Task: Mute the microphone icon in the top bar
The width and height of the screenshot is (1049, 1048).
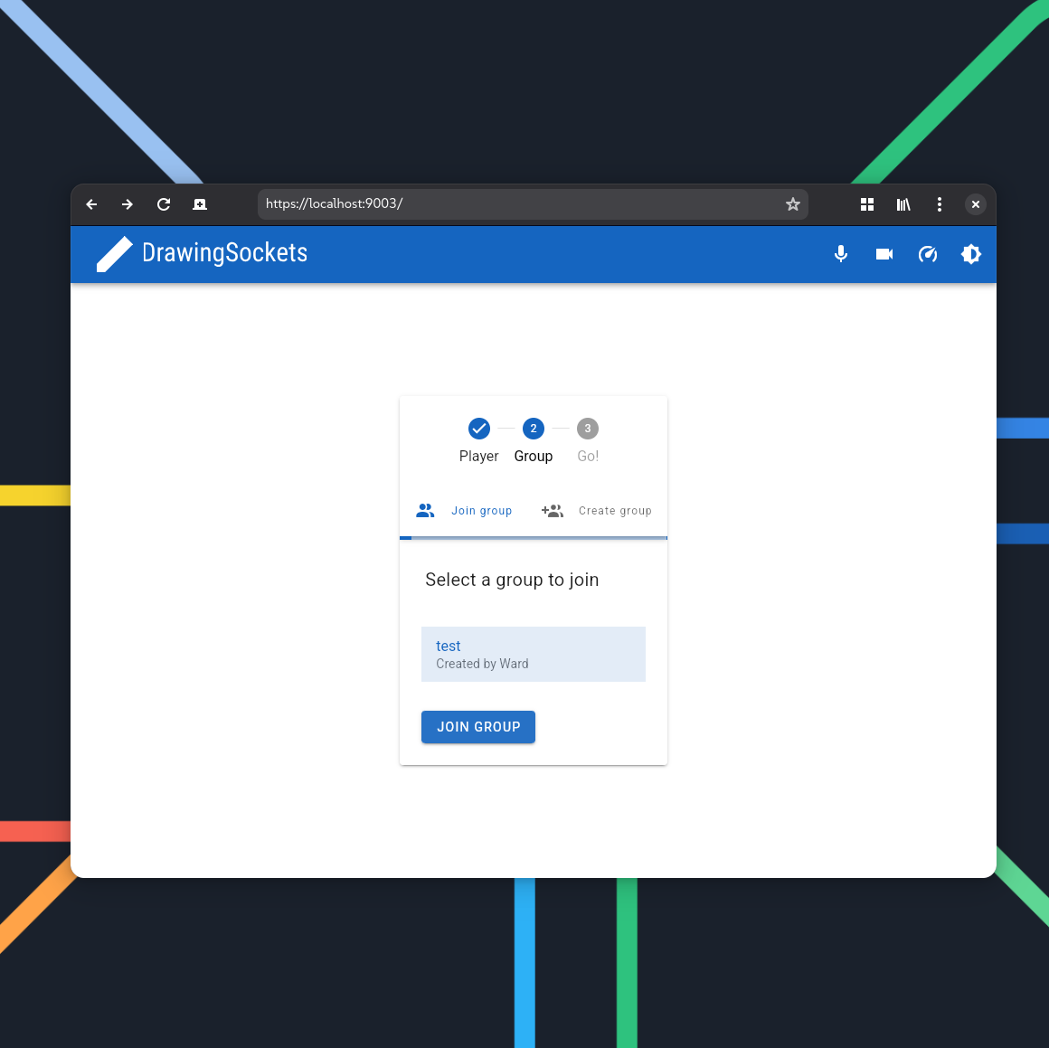Action: pyautogui.click(x=841, y=254)
